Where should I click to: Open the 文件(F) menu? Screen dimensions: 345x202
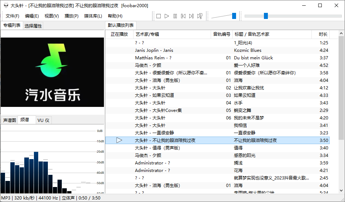pos(12,16)
